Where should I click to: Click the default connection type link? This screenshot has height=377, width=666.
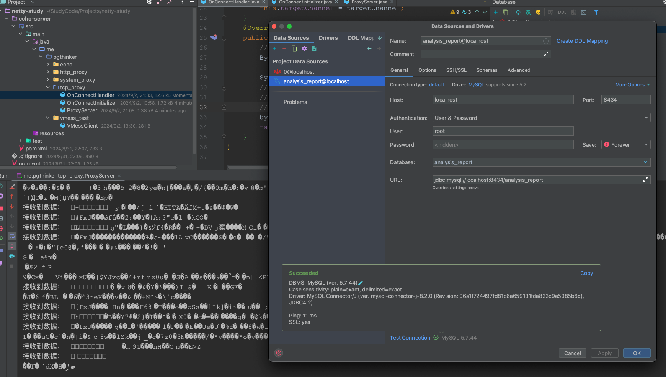coord(436,85)
